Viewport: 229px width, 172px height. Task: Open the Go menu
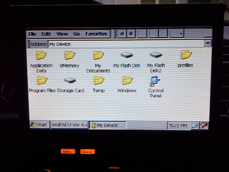tap(77, 34)
